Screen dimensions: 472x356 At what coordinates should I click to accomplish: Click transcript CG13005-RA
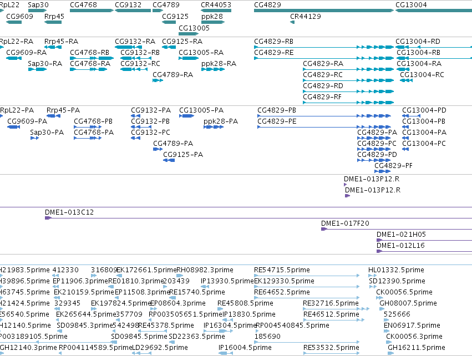tap(189, 58)
